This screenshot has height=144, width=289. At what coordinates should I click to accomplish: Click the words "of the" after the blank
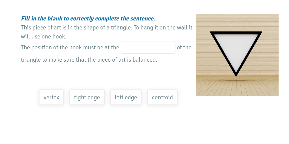[x=184, y=47]
